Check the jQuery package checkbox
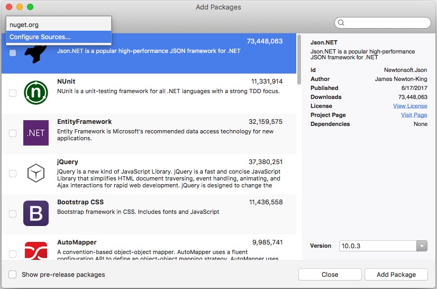 [x=13, y=173]
